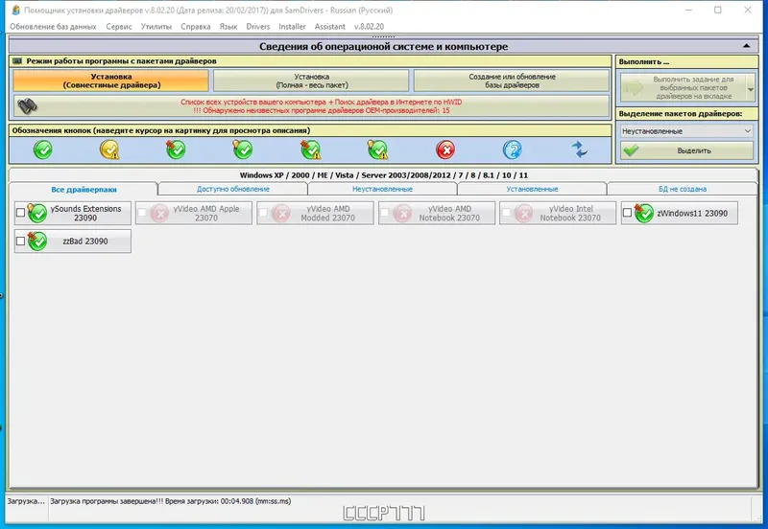Switch to the Доступно обновление tab
768x529 pixels.
[233, 189]
